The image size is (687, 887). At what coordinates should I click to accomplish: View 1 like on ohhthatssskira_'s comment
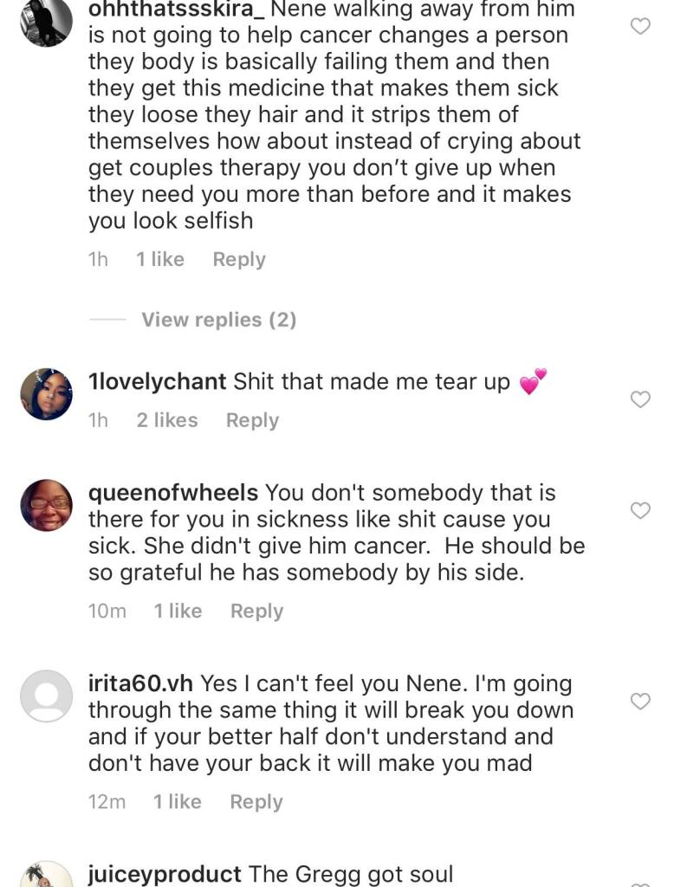coord(160,259)
